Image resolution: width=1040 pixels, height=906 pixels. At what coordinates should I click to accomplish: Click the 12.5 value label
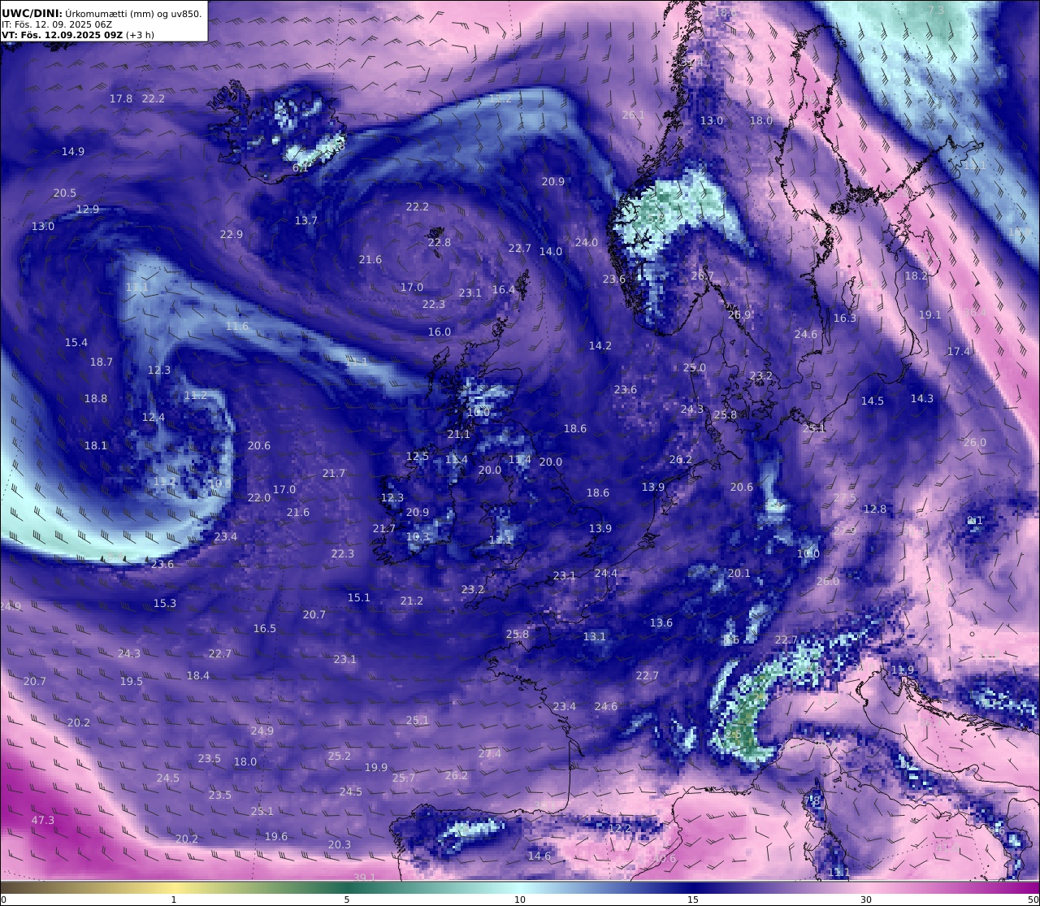(x=418, y=457)
